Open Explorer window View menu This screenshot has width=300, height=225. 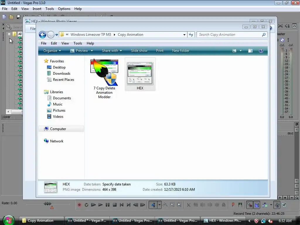click(x=65, y=43)
